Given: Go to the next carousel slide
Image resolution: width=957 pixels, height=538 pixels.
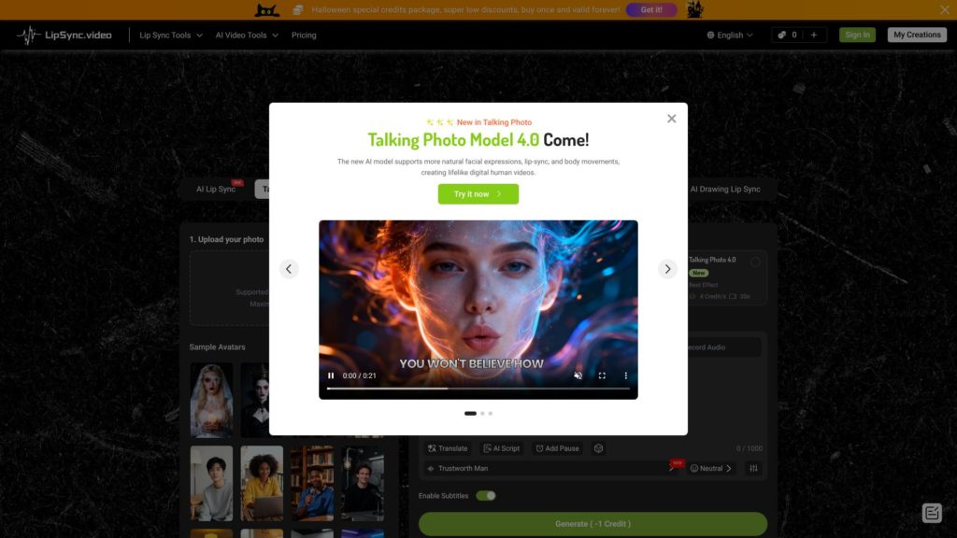Looking at the screenshot, I should [x=667, y=269].
